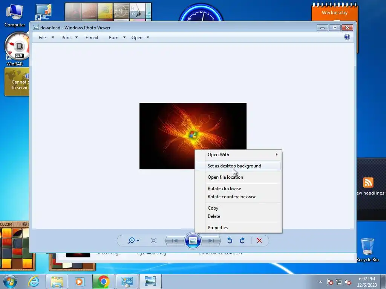Click the muted volume tray icon
This screenshot has height=289, width=386.
click(x=348, y=282)
